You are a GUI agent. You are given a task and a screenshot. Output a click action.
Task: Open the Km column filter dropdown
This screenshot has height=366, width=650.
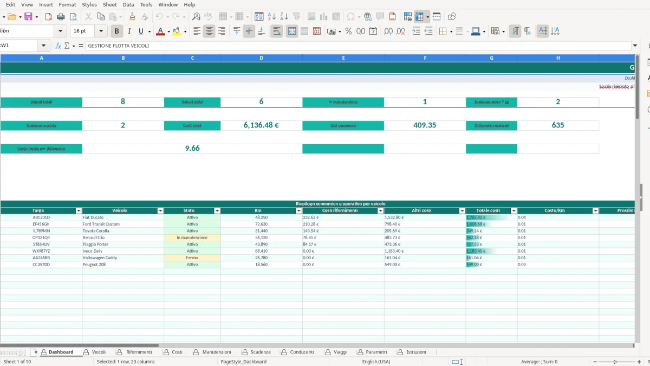[299, 211]
